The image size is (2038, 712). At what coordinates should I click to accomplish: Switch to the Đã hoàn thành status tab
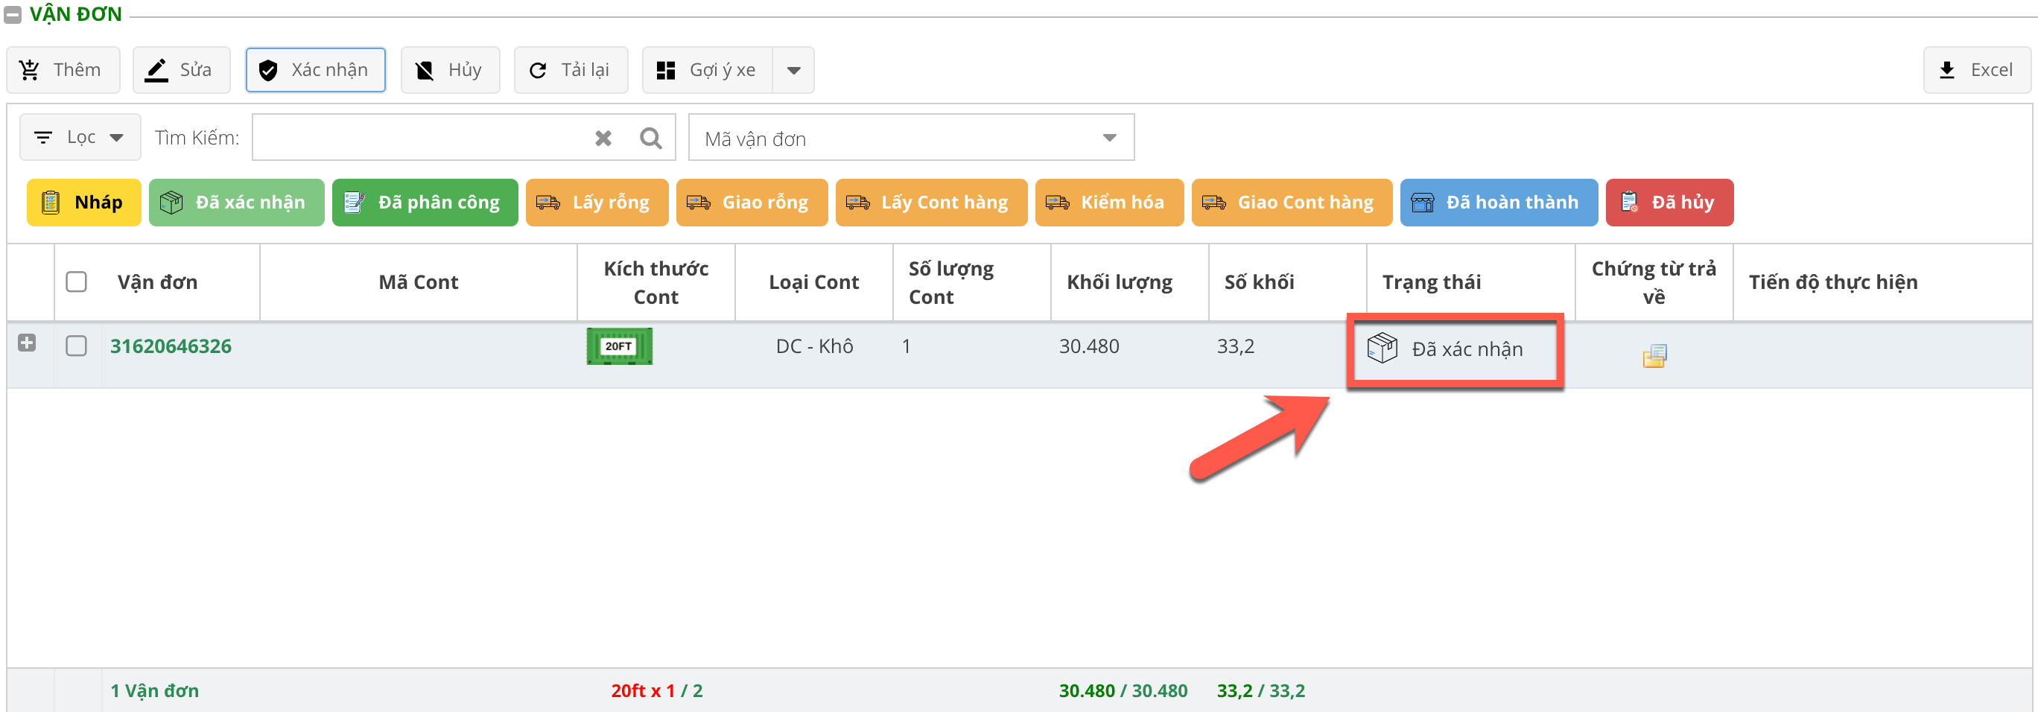tap(1498, 203)
